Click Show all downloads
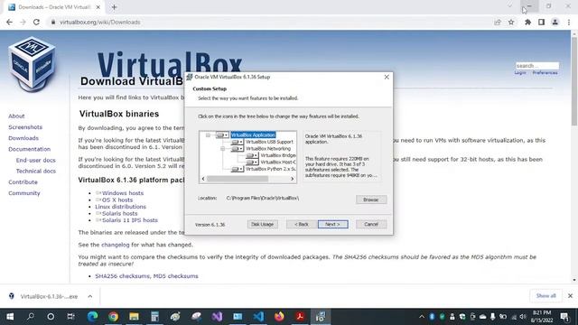 click(x=545, y=296)
